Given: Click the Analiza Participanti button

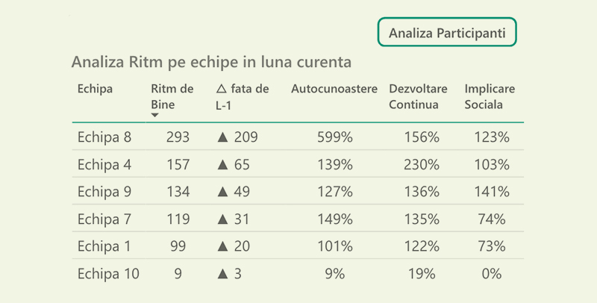Looking at the screenshot, I should click(x=448, y=33).
